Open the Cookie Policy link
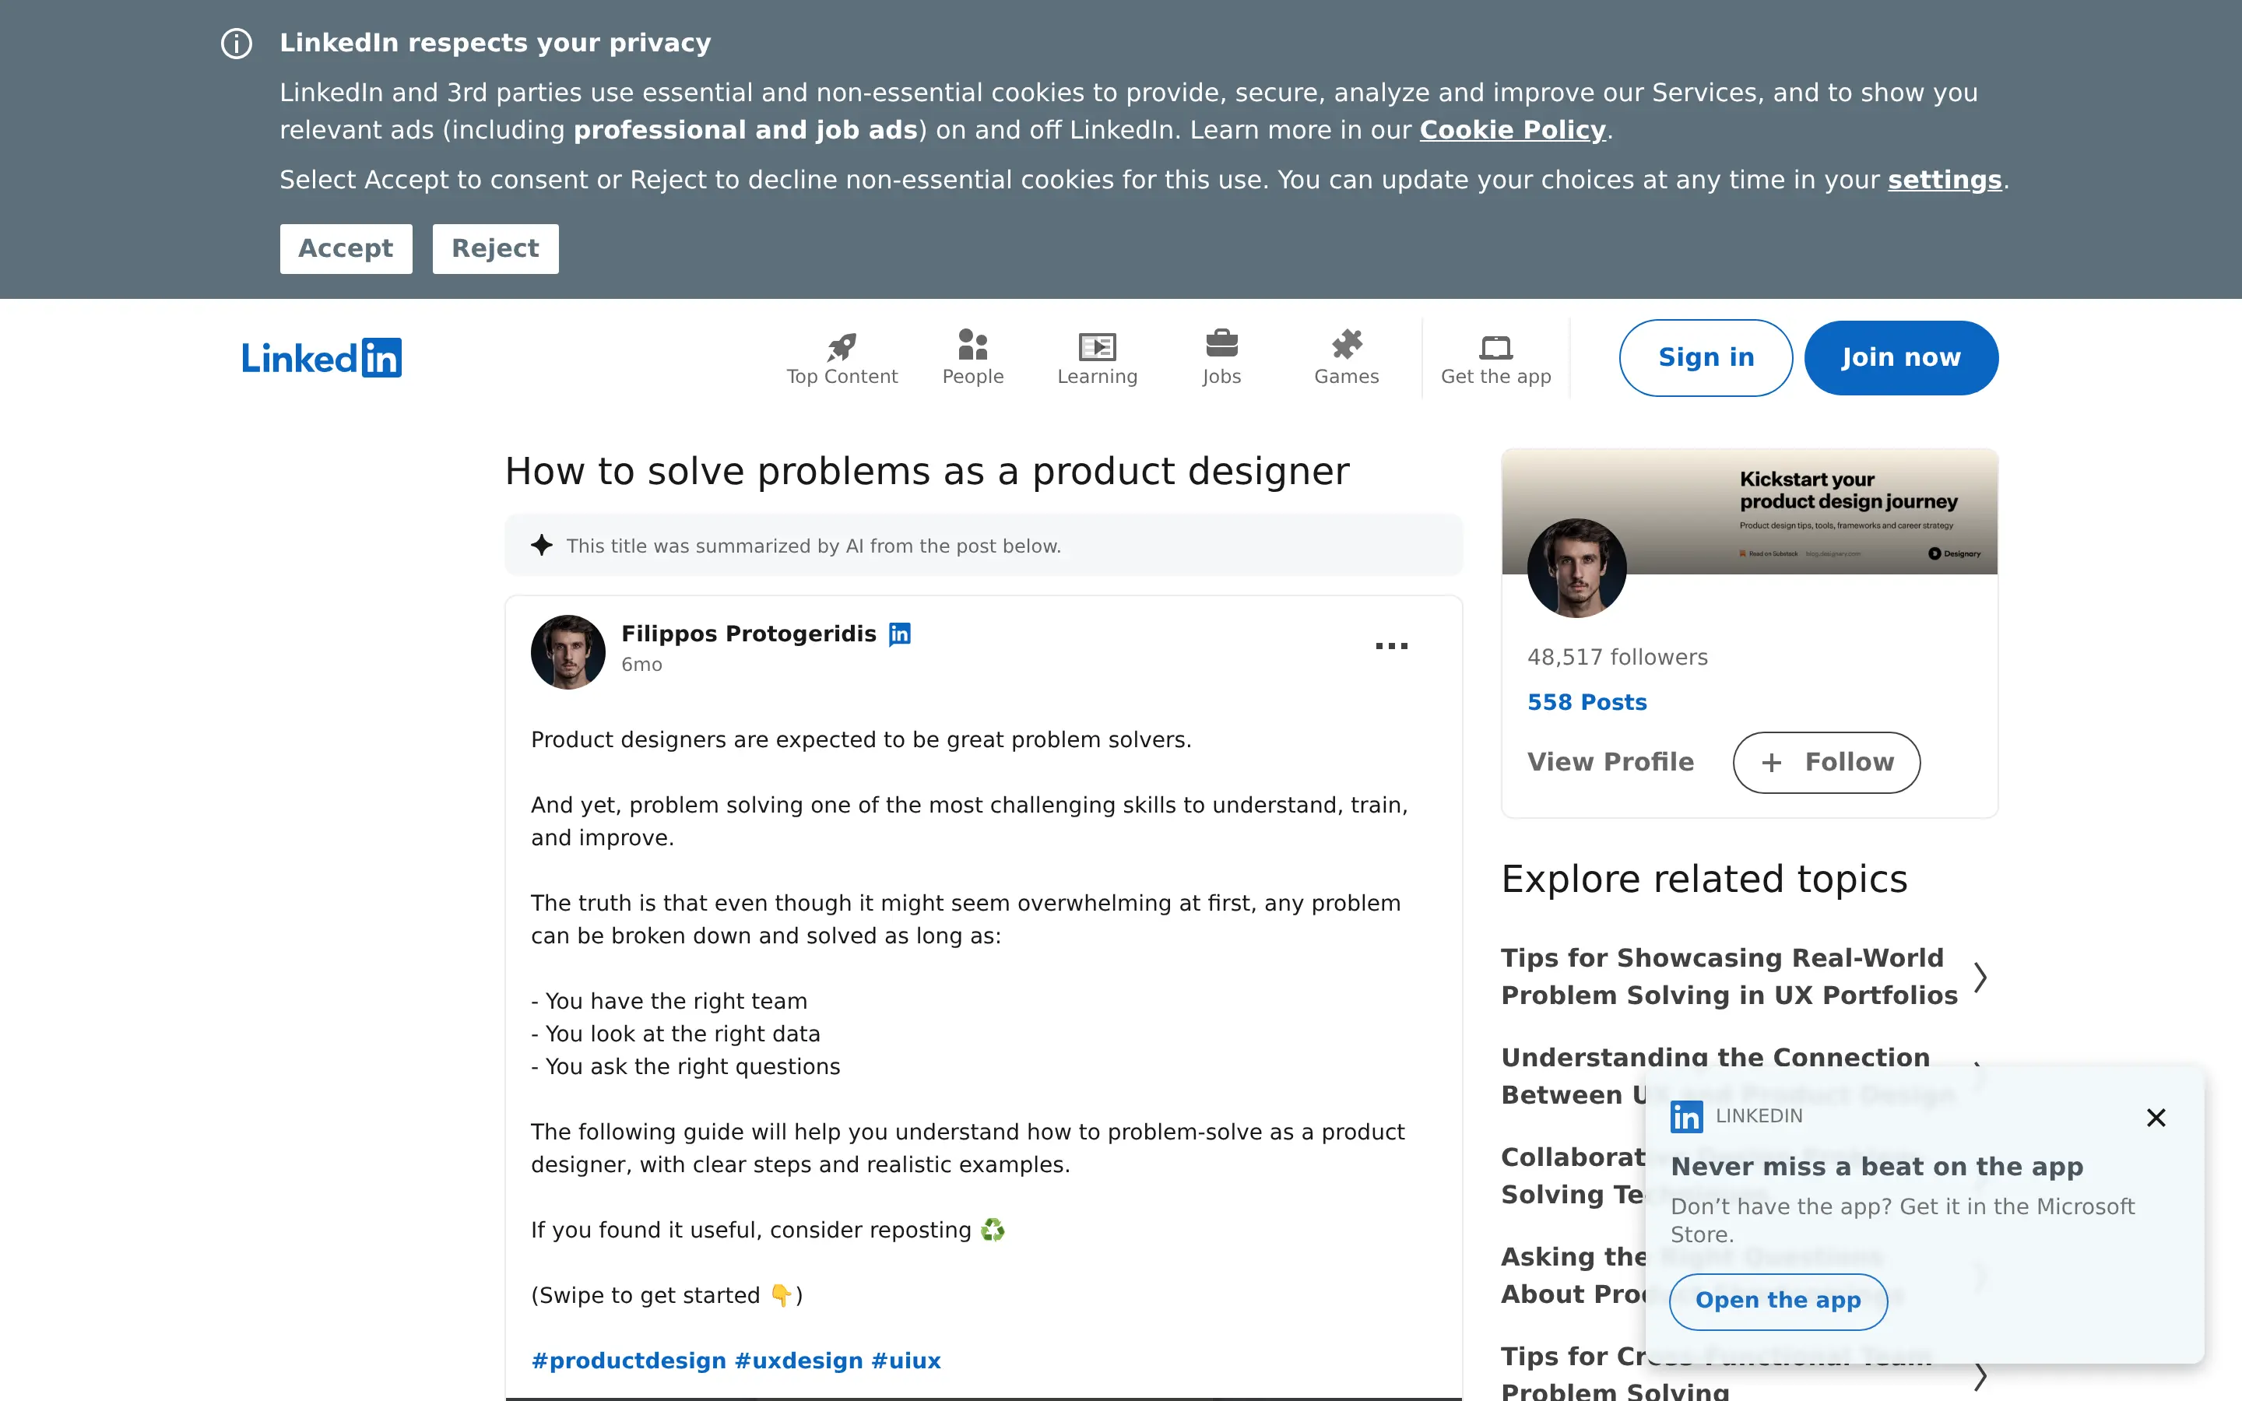Screen dimensions: 2242x1401 pyautogui.click(x=1512, y=130)
